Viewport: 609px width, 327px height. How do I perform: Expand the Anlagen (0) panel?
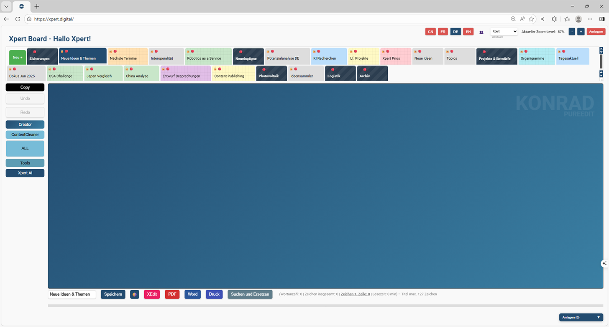tap(581, 317)
